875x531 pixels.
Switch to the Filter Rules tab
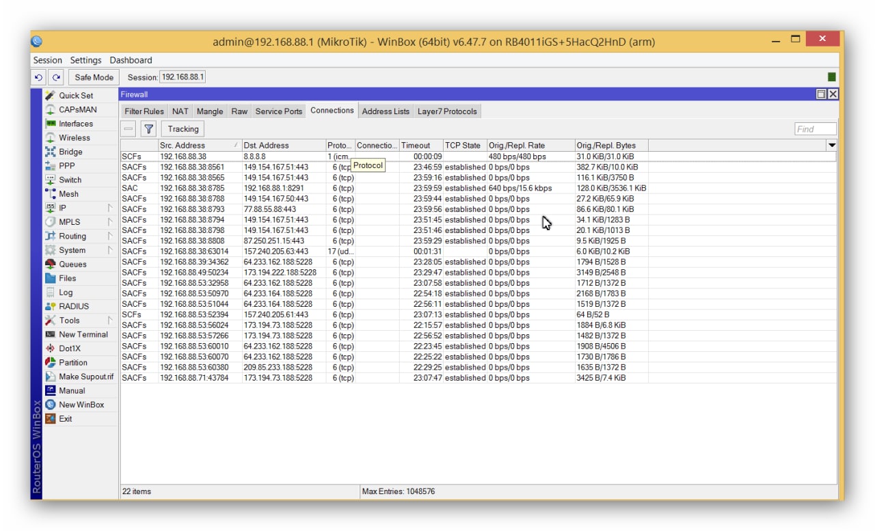point(144,111)
